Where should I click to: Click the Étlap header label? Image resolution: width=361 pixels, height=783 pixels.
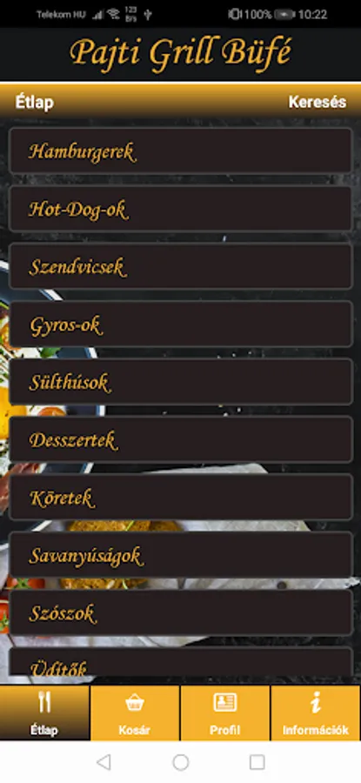click(x=35, y=103)
